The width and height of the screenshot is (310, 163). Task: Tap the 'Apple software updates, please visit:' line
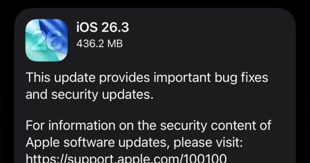point(134,143)
